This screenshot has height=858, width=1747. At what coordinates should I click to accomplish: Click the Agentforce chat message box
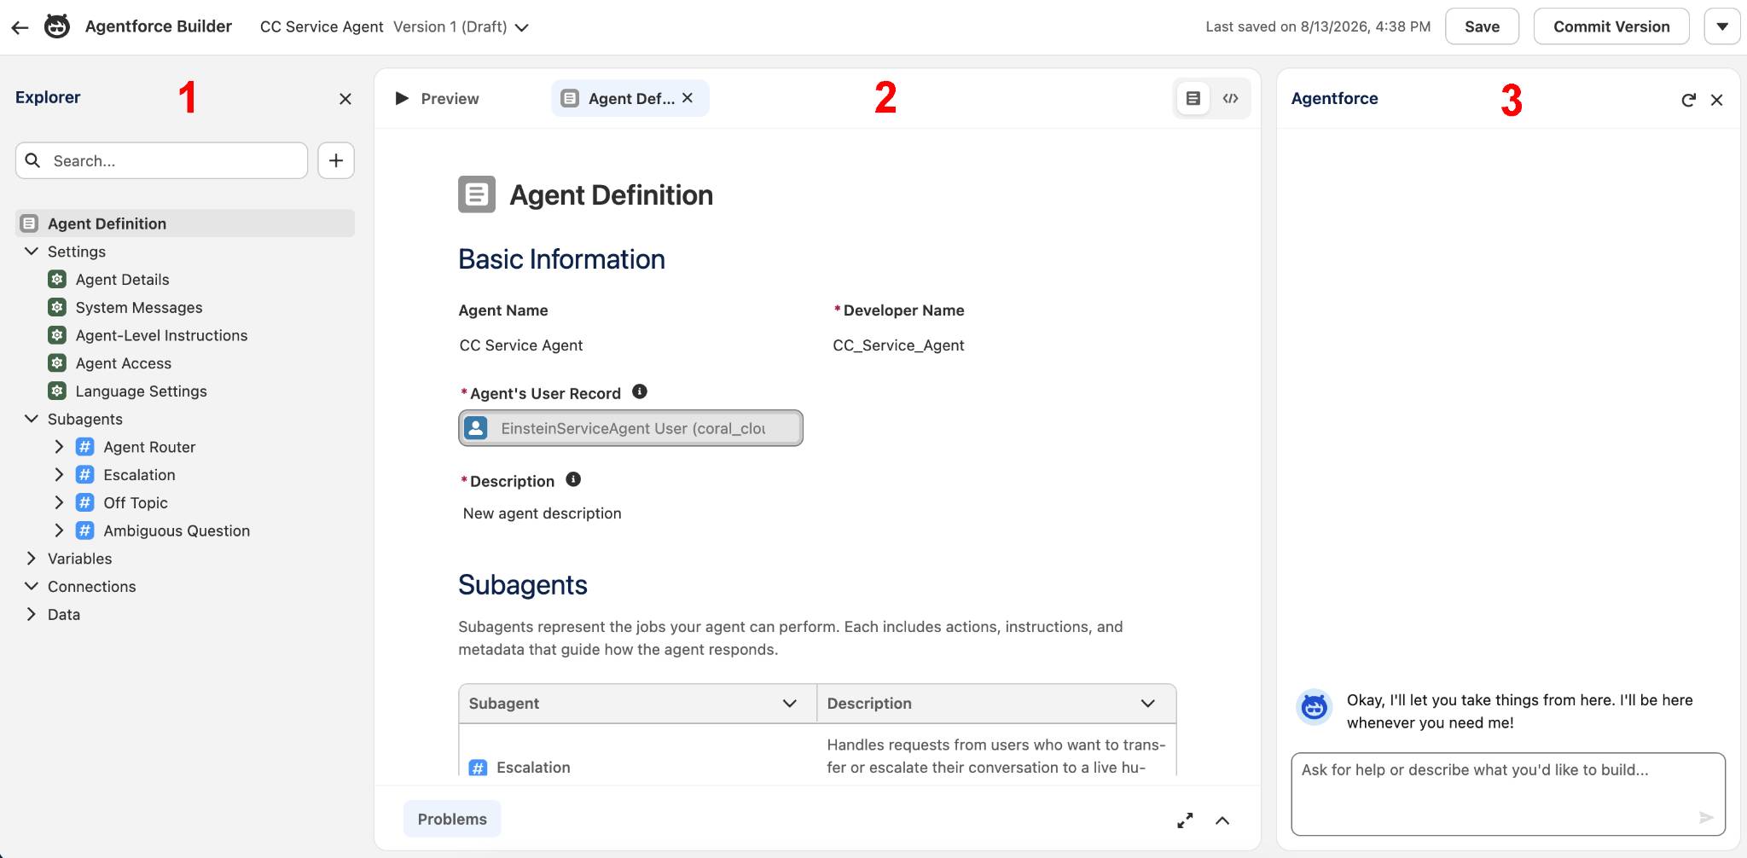click(x=1508, y=794)
